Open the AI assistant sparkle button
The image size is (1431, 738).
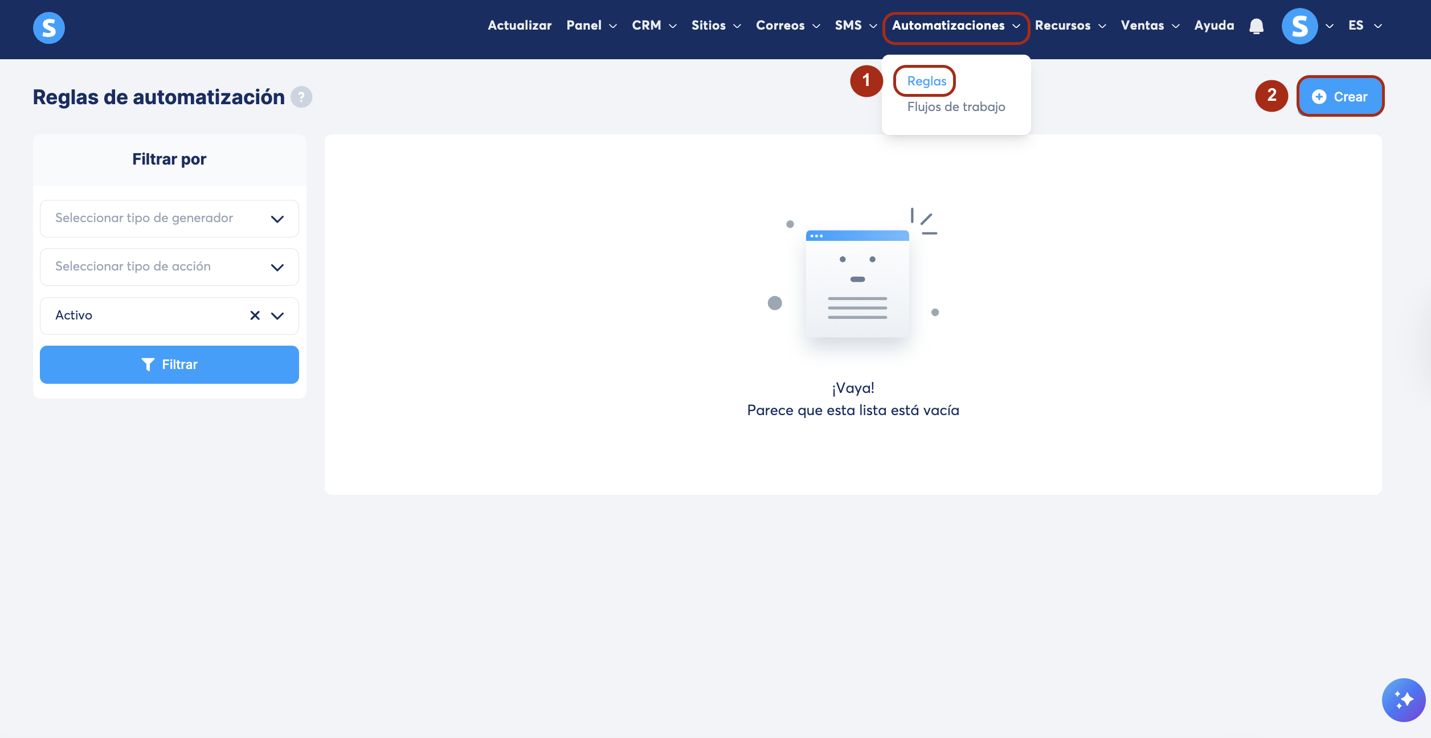[1403, 700]
